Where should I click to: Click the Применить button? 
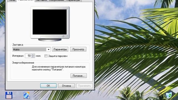(x=84, y=86)
